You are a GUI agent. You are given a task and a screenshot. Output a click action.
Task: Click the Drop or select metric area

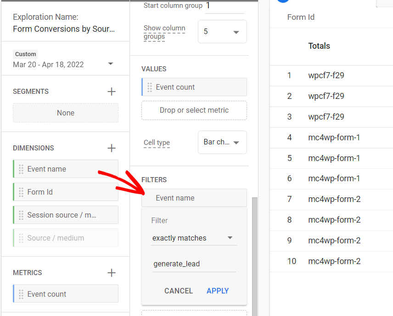194,110
